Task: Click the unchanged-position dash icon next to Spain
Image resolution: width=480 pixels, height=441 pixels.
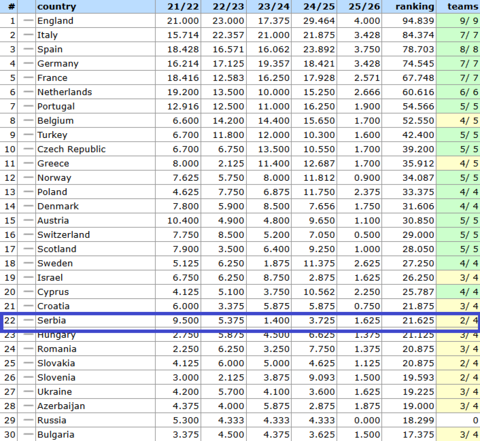Action: (x=28, y=49)
